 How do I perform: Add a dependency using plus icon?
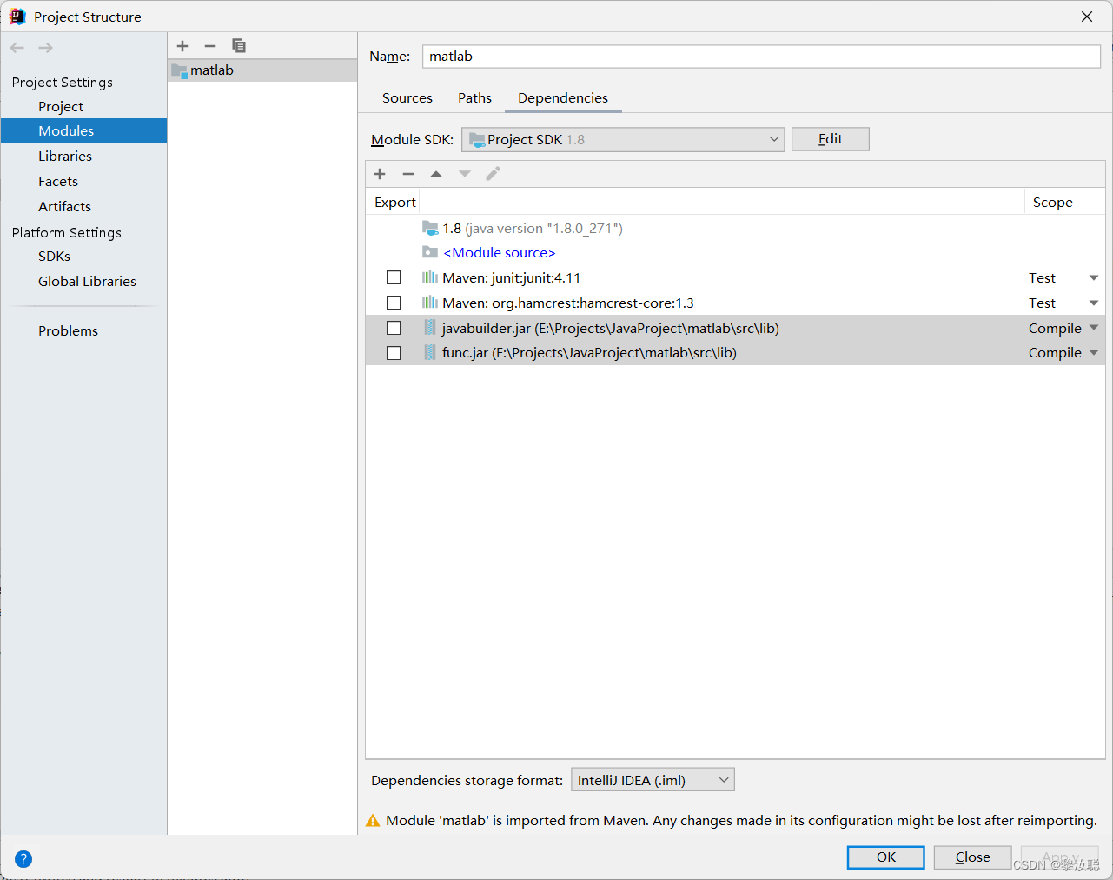[380, 174]
